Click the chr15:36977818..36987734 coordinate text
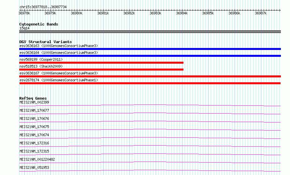Image resolution: width=290 pixels, height=175 pixels. click(x=43, y=7)
